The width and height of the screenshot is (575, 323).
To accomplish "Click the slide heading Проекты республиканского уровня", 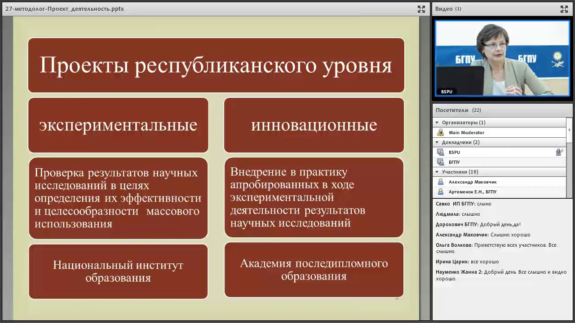I will (216, 65).
